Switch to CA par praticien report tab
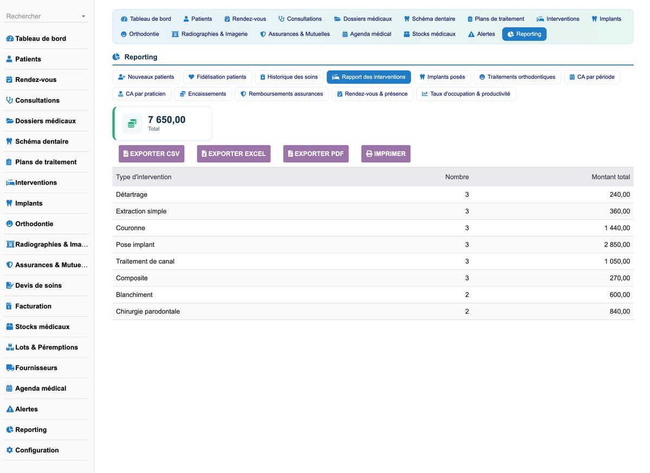The image size is (650, 473). click(x=142, y=94)
